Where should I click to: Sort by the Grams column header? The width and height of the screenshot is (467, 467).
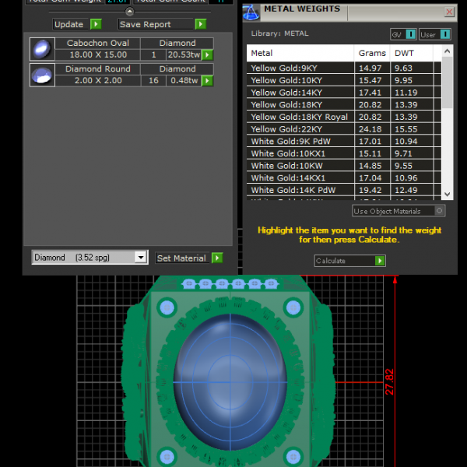372,53
